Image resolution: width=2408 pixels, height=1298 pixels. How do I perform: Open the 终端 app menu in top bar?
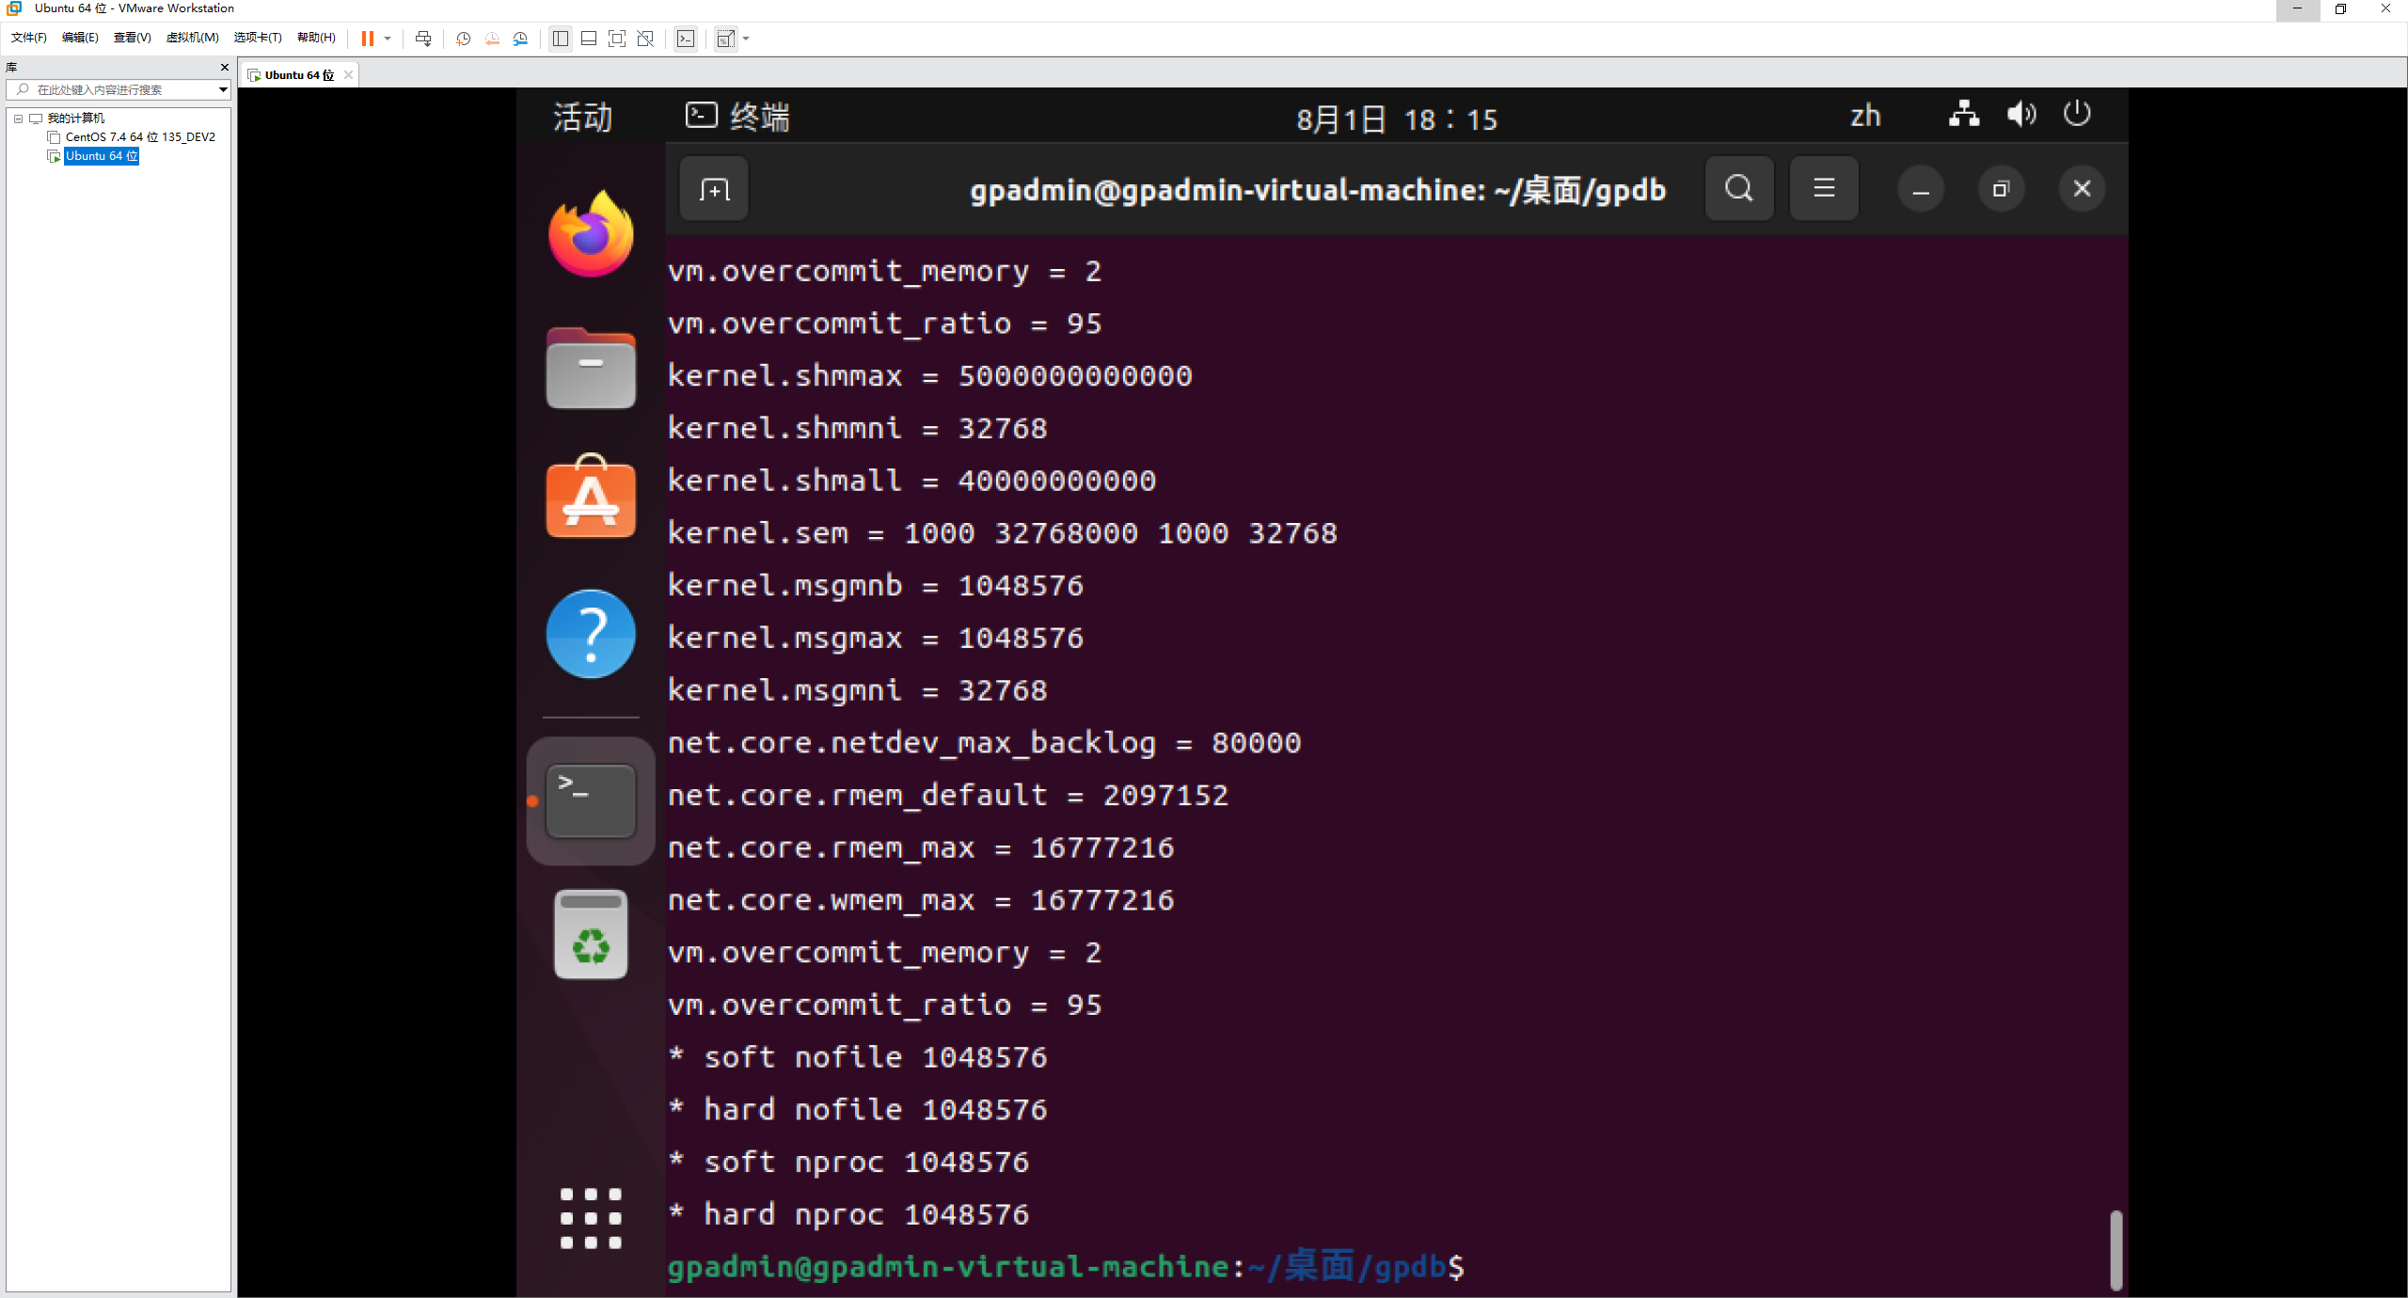point(737,117)
